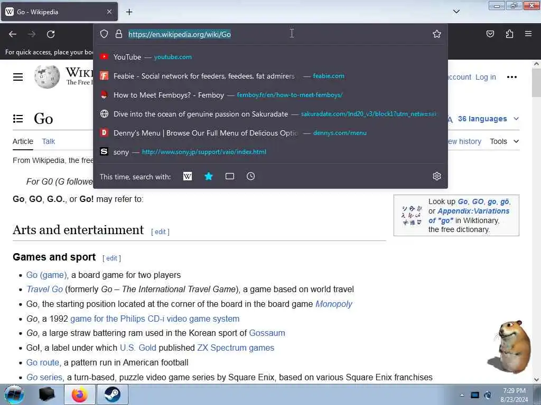Switch to the Article tab
The image size is (541, 405).
23,141
